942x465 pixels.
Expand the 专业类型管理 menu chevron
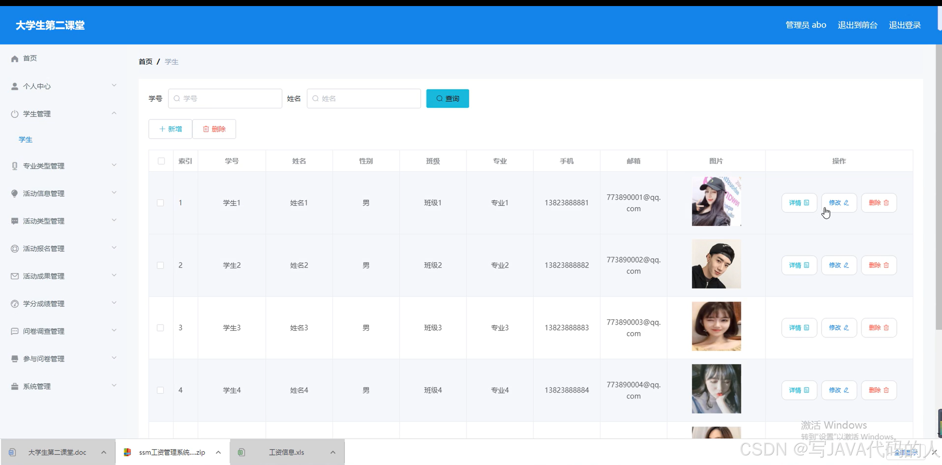[x=114, y=165]
